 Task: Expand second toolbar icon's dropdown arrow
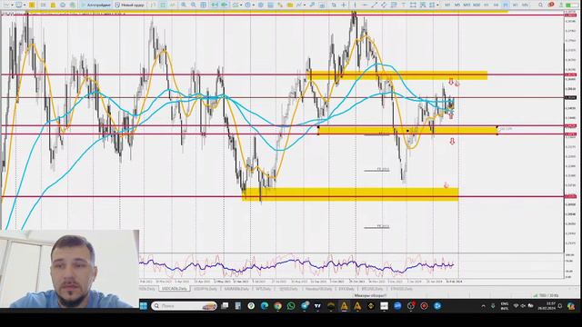pos(25,5)
